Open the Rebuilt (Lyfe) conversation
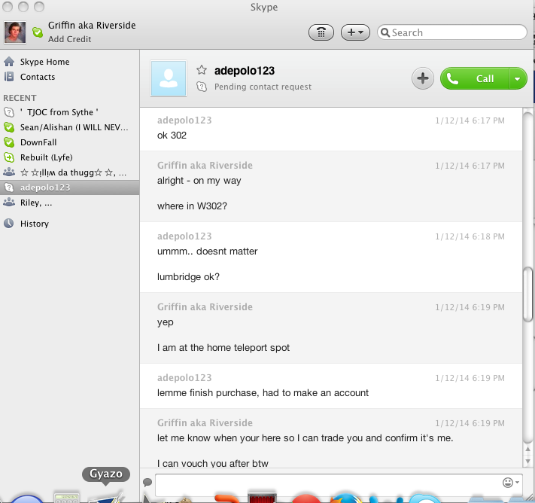This screenshot has width=535, height=503. click(x=70, y=157)
